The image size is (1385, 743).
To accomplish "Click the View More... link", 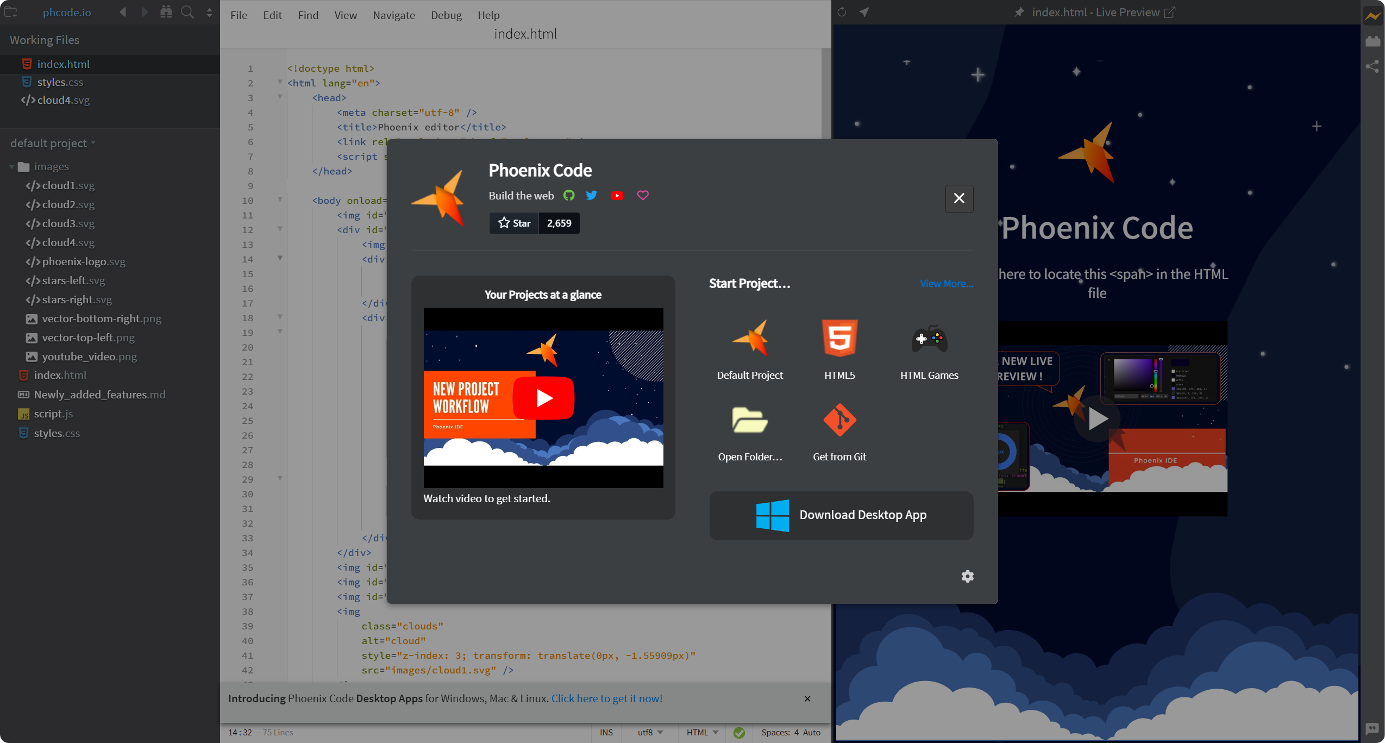I will (946, 284).
